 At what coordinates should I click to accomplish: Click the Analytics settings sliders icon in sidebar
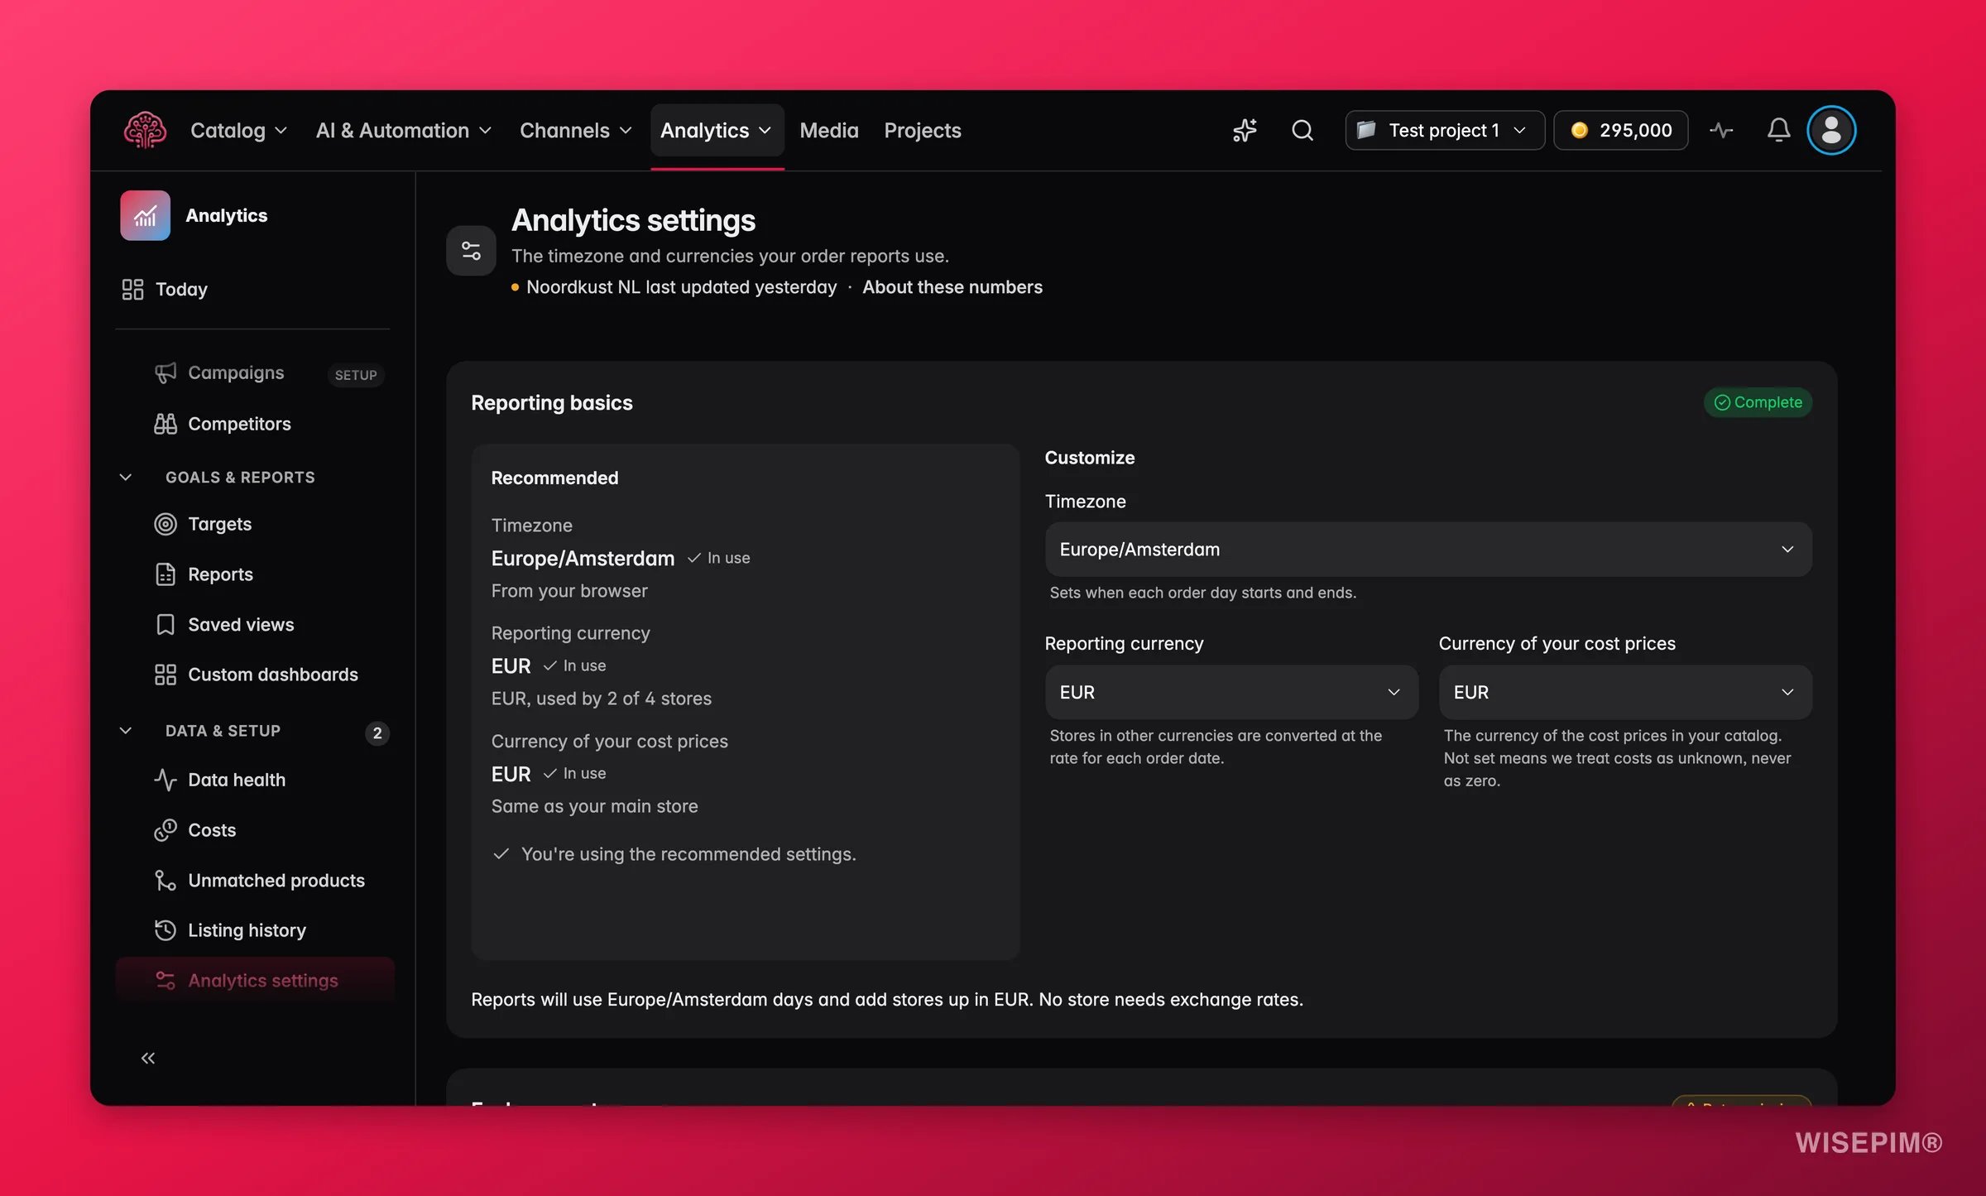click(x=165, y=981)
